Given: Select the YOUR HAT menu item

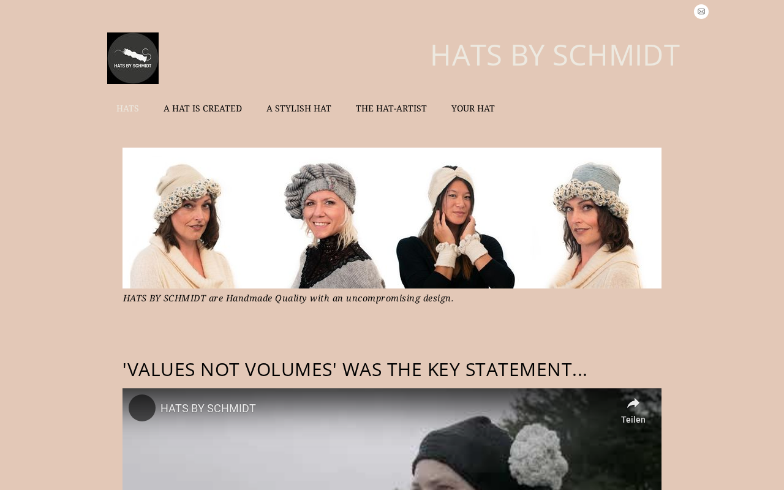Looking at the screenshot, I should click(x=473, y=108).
